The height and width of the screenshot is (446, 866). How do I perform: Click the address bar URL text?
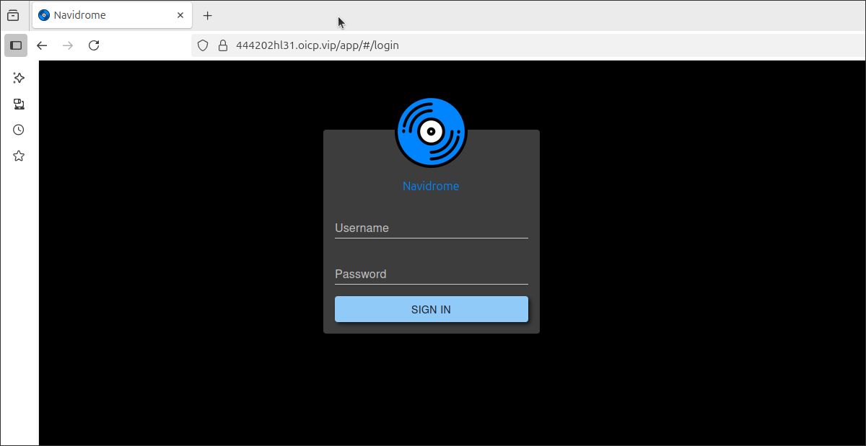click(318, 45)
